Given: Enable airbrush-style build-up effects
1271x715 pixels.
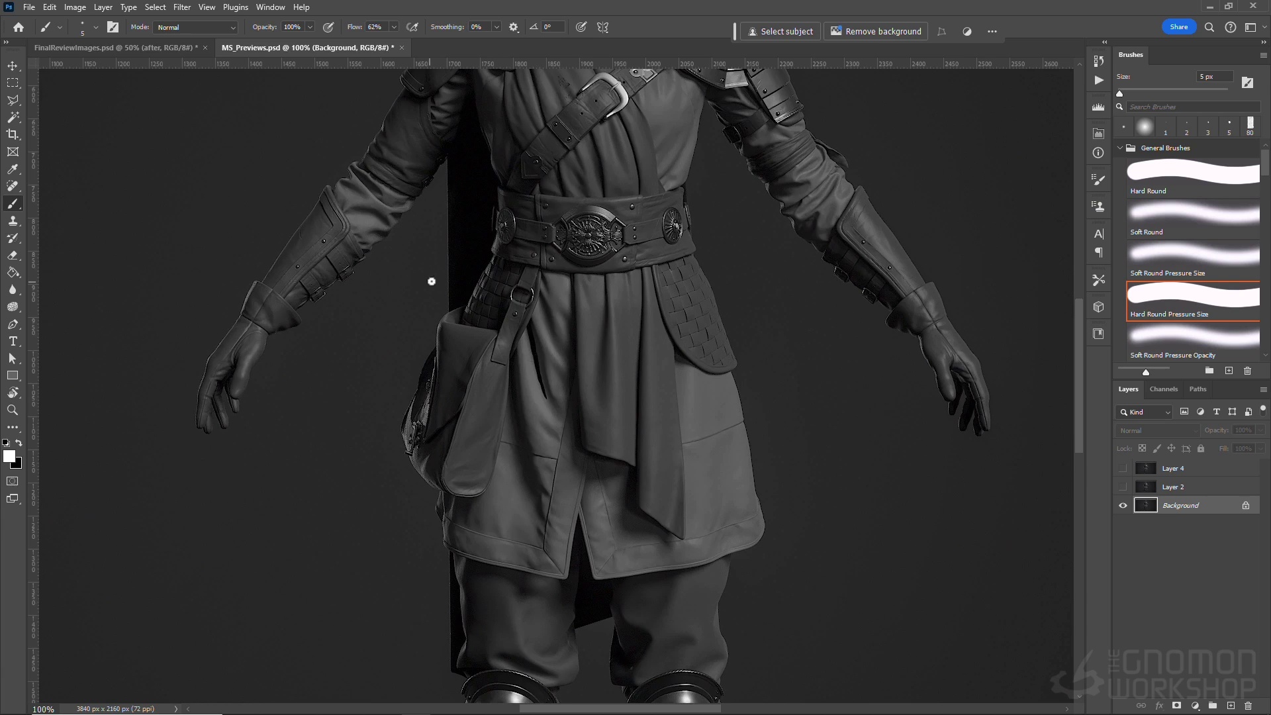Looking at the screenshot, I should click(x=412, y=27).
